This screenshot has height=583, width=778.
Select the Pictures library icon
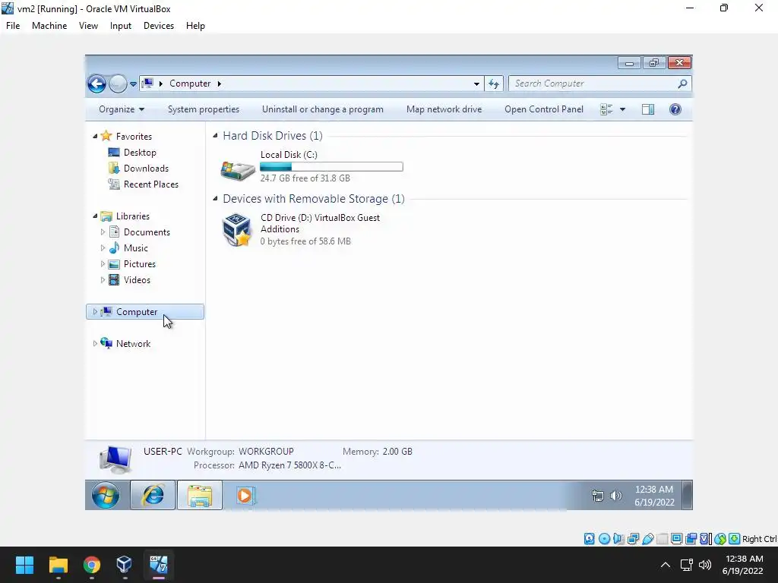tap(114, 264)
